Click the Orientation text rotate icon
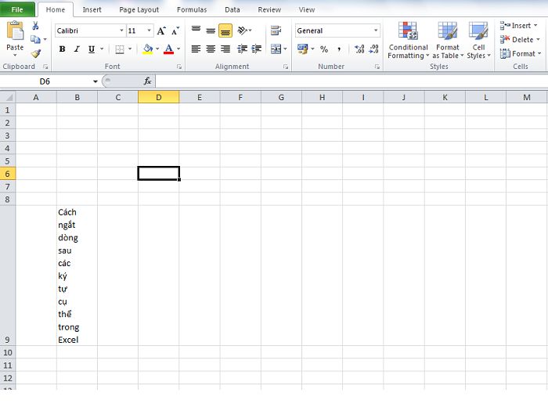The width and height of the screenshot is (548, 418). point(242,31)
